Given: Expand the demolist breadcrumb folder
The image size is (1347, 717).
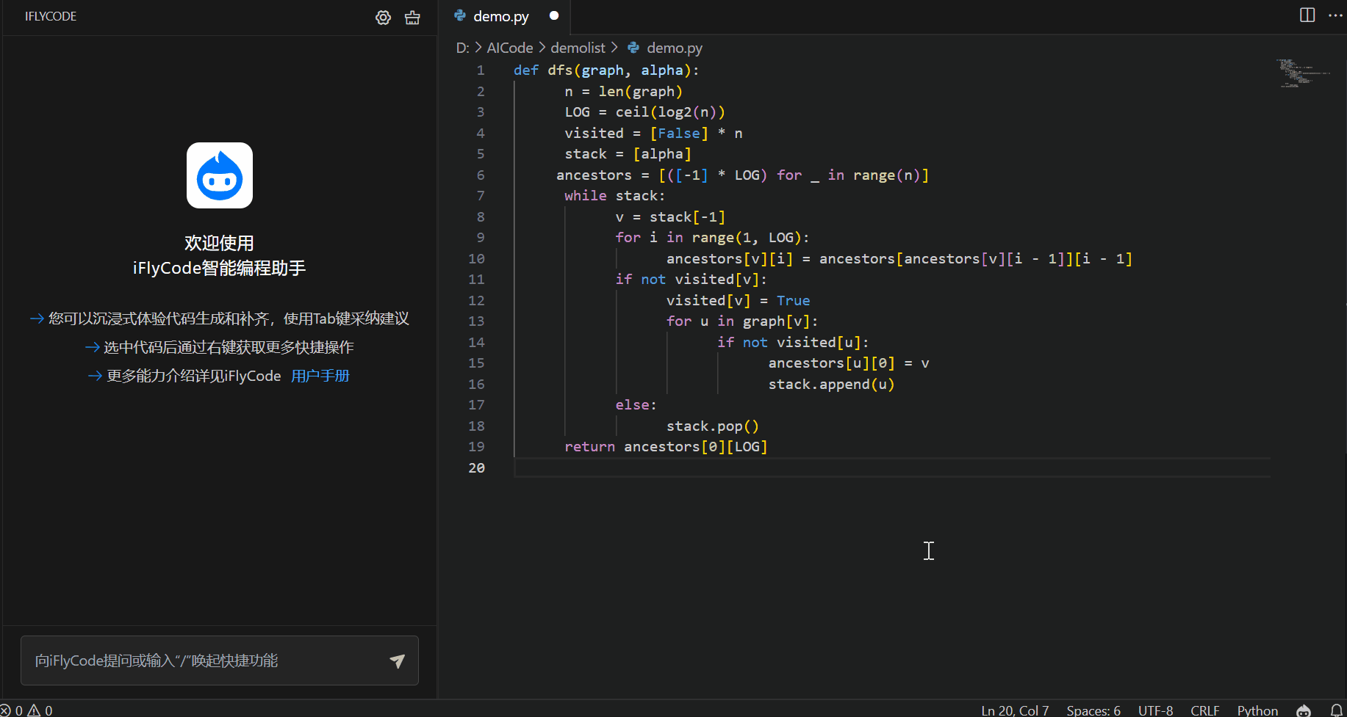Looking at the screenshot, I should (578, 48).
